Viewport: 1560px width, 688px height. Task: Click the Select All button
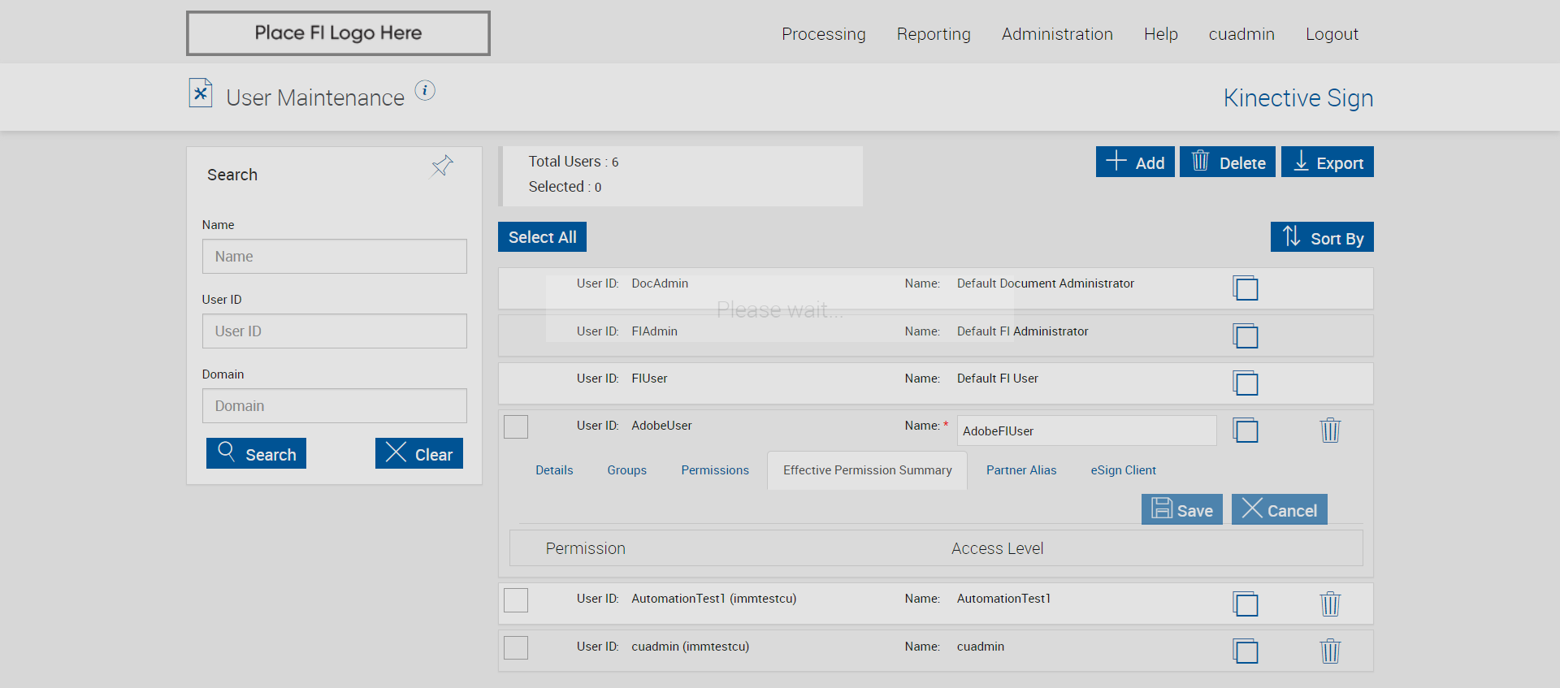pyautogui.click(x=542, y=237)
